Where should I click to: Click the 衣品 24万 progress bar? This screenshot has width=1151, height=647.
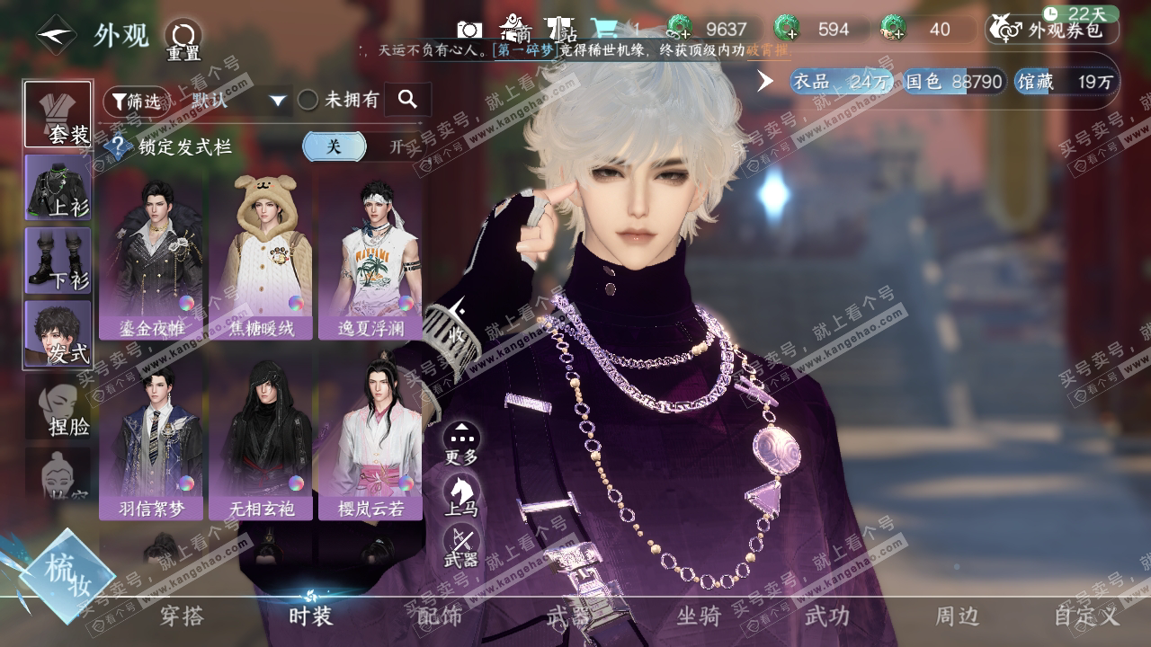tap(842, 82)
